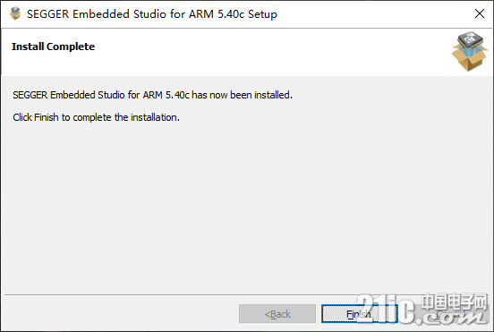Click the cardboard box part of the header icon
The width and height of the screenshot is (494, 332).
[x=470, y=60]
